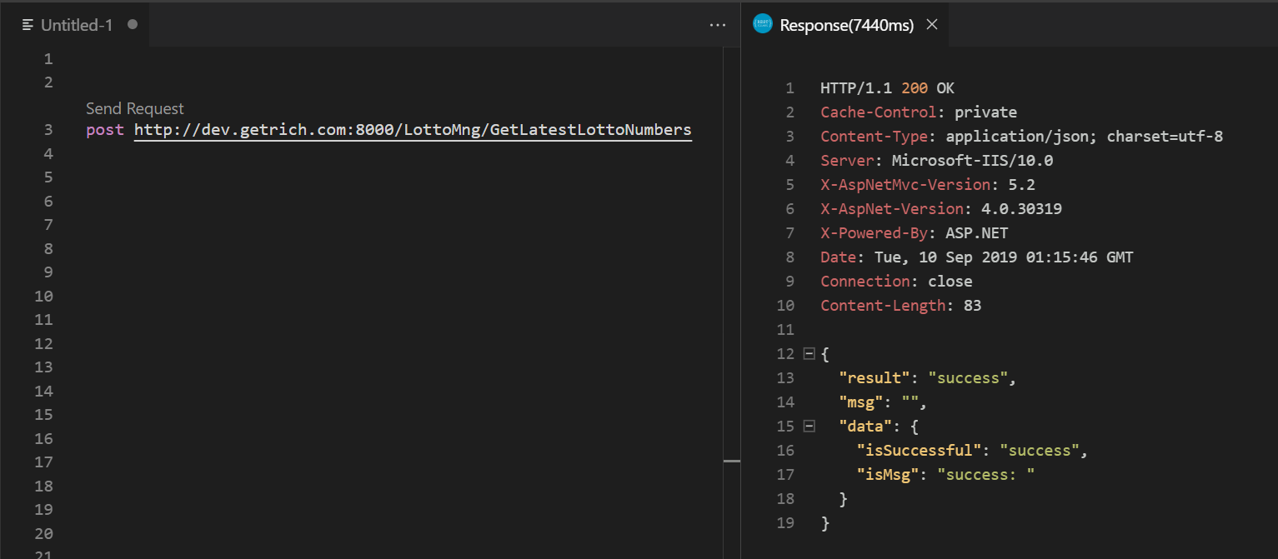The image size is (1278, 559).
Task: Click the ASP.NET value text
Action: (x=976, y=233)
